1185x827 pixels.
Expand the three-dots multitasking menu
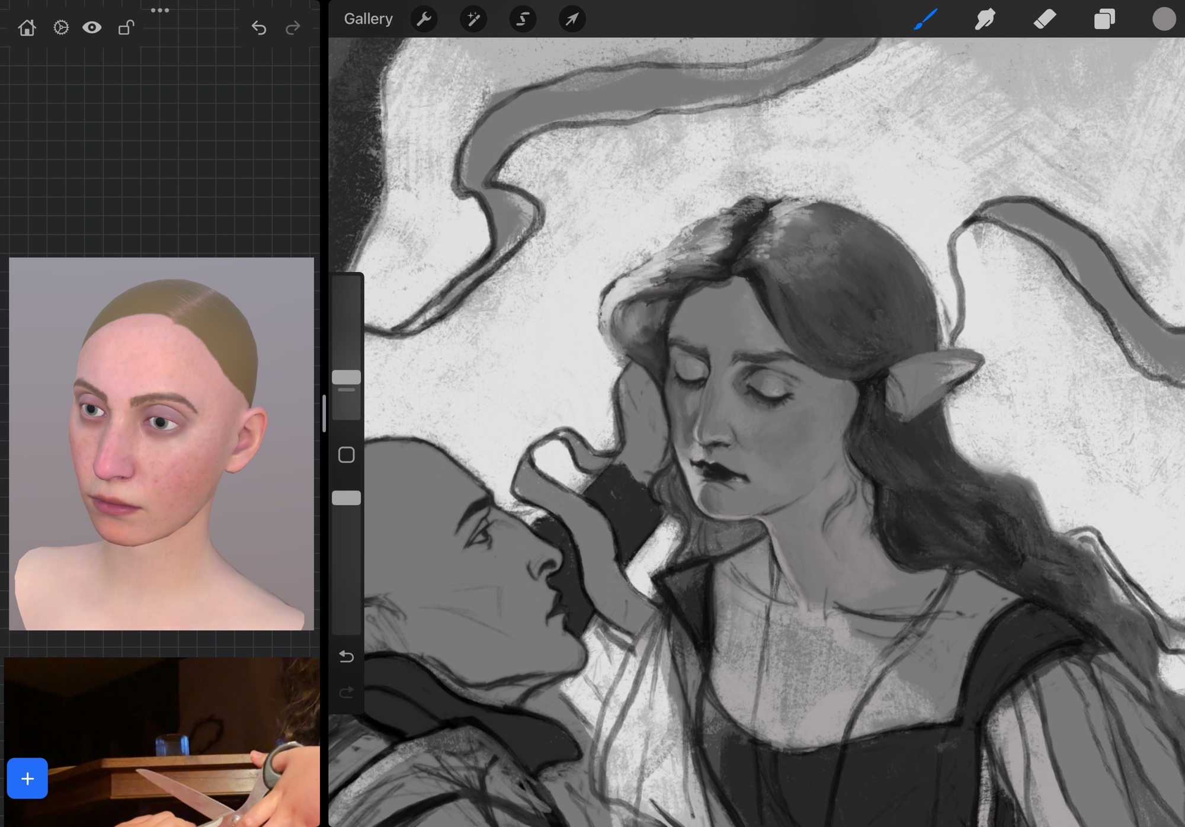pos(160,10)
